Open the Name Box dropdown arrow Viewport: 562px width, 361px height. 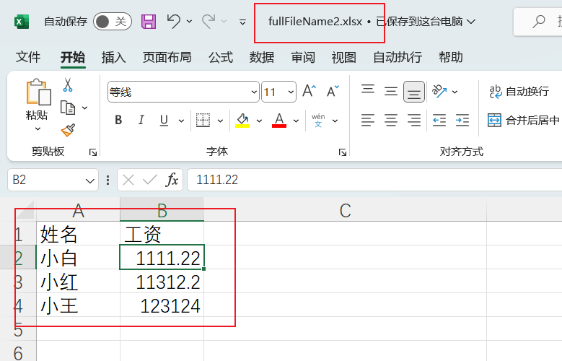[x=90, y=180]
